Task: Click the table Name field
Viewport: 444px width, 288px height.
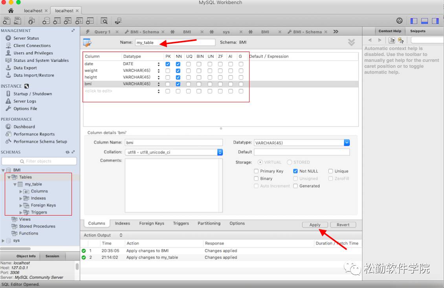Action: [x=175, y=42]
